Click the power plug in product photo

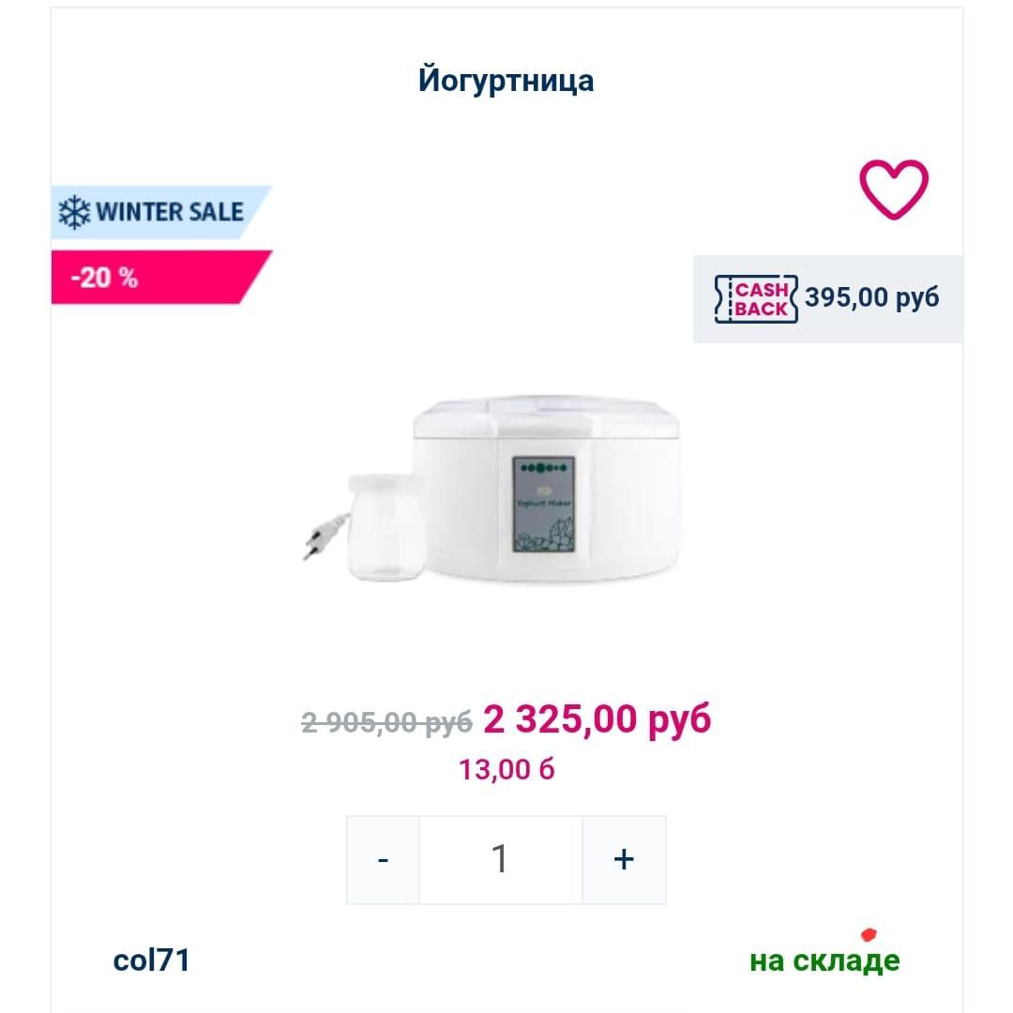pos(323,537)
